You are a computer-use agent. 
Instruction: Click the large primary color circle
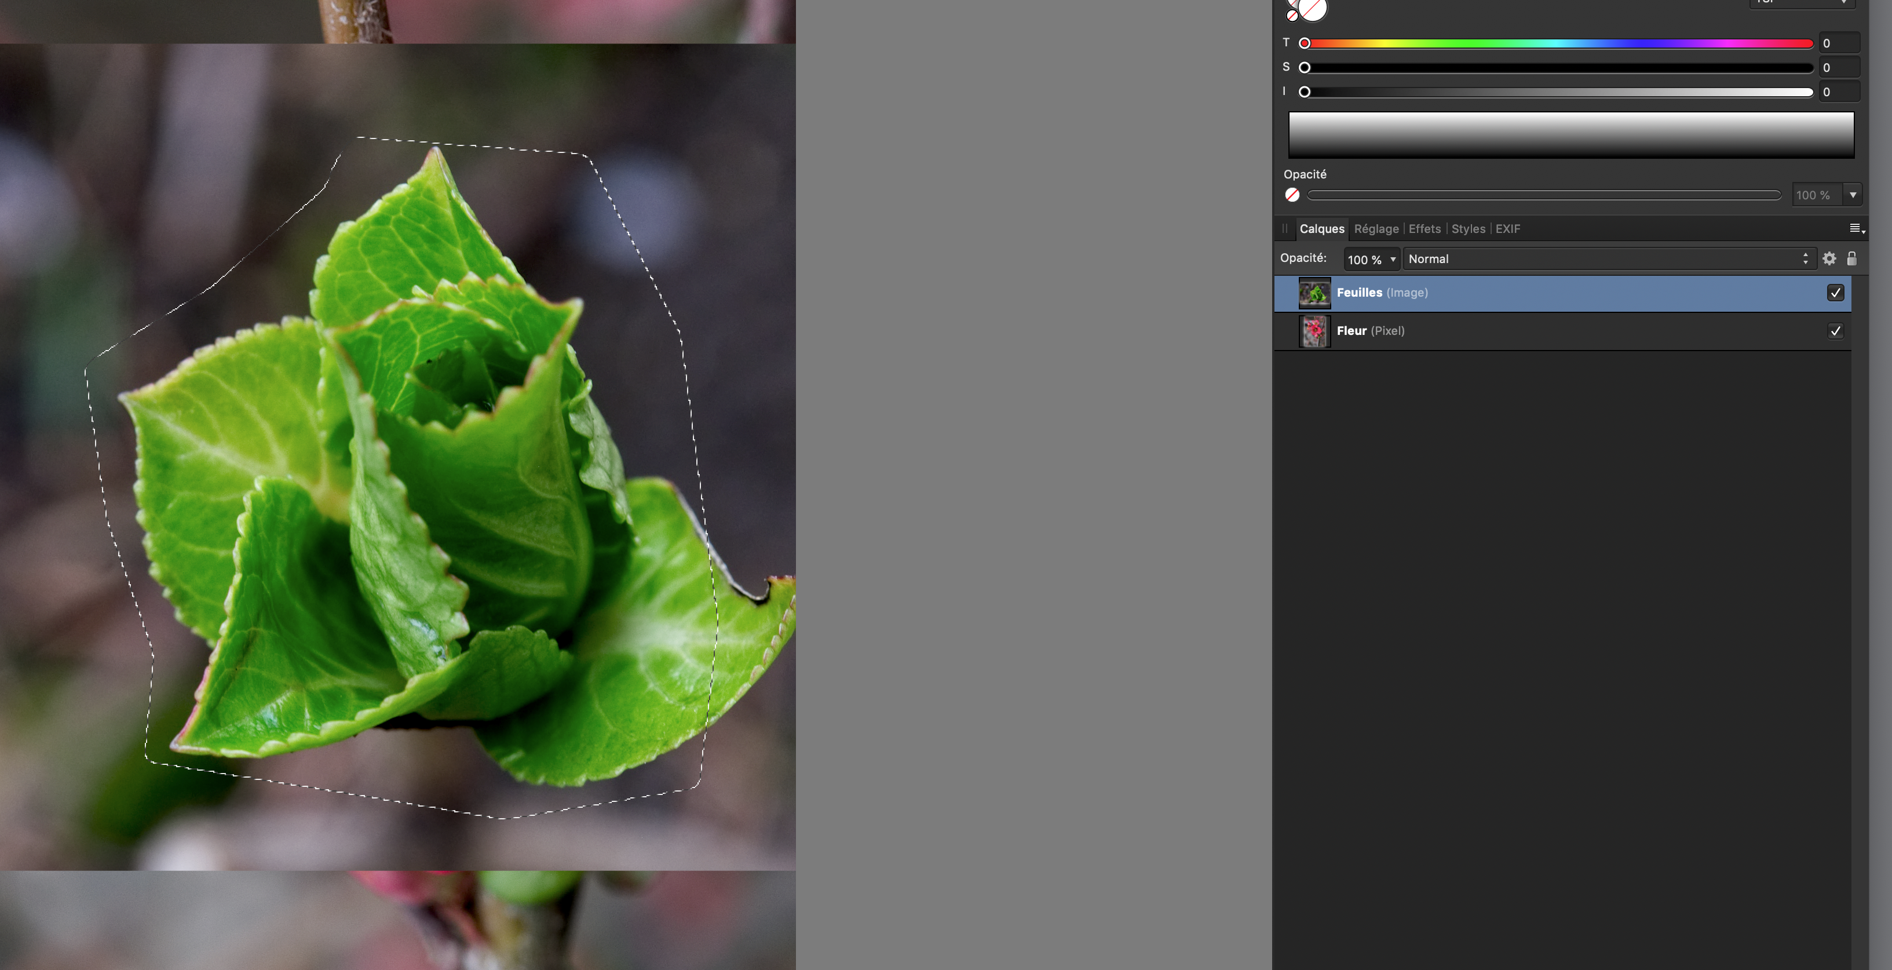(1313, 9)
